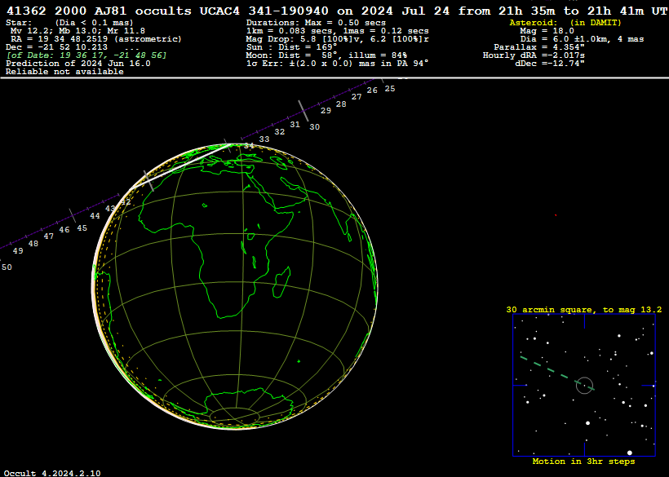The image size is (669, 477).
Task: Click the "44" minute label
Action: click(x=95, y=216)
